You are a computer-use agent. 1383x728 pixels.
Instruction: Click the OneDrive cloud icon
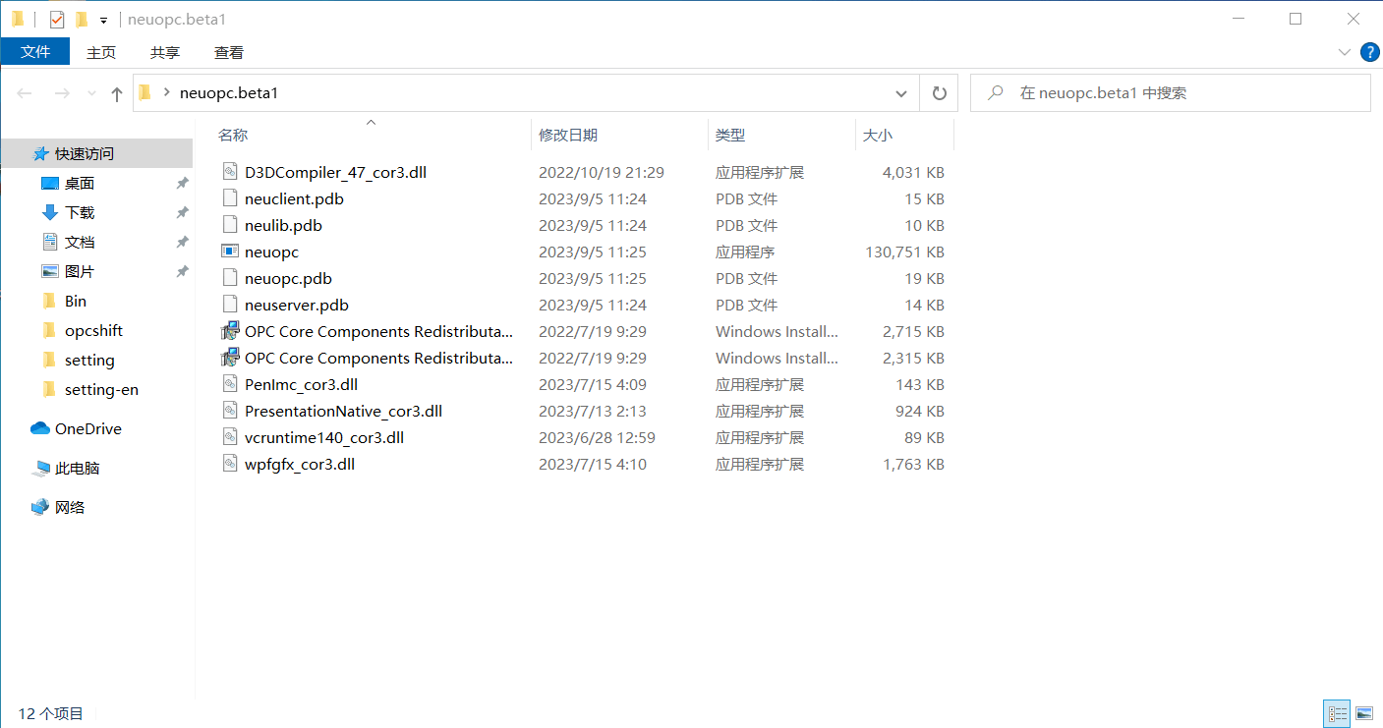coord(40,428)
